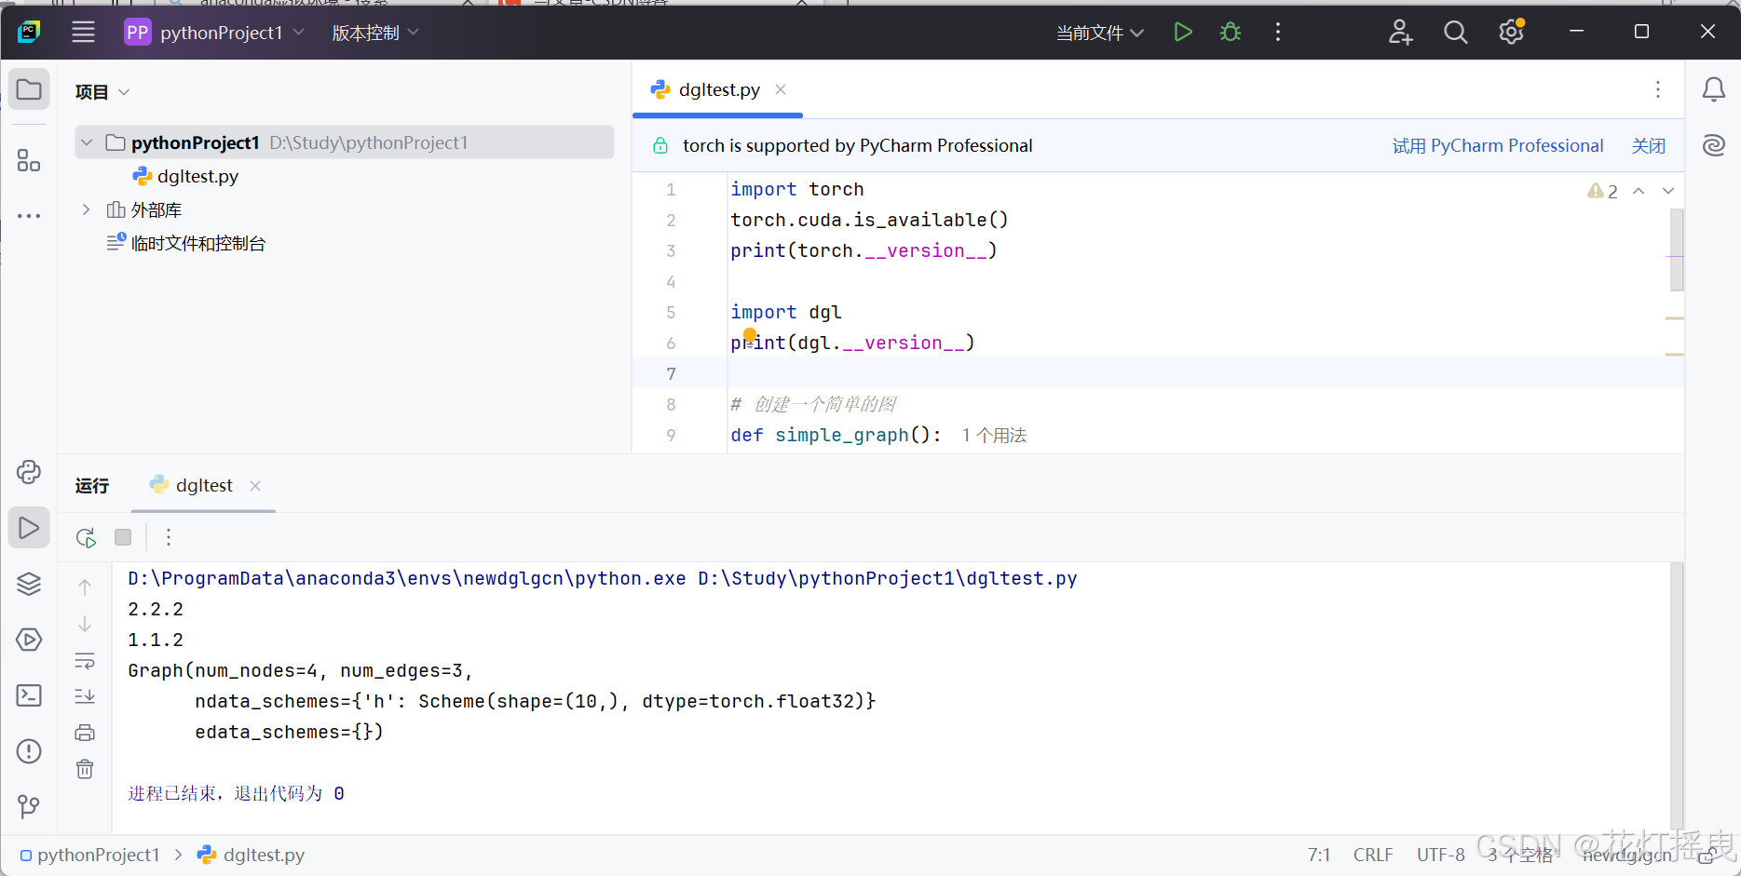Toggle soft-wrap in run console
Image resolution: width=1741 pixels, height=876 pixels.
click(x=85, y=661)
